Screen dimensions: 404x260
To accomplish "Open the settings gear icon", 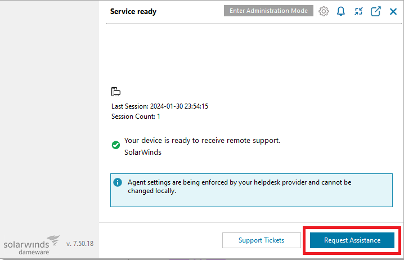I will coord(324,11).
